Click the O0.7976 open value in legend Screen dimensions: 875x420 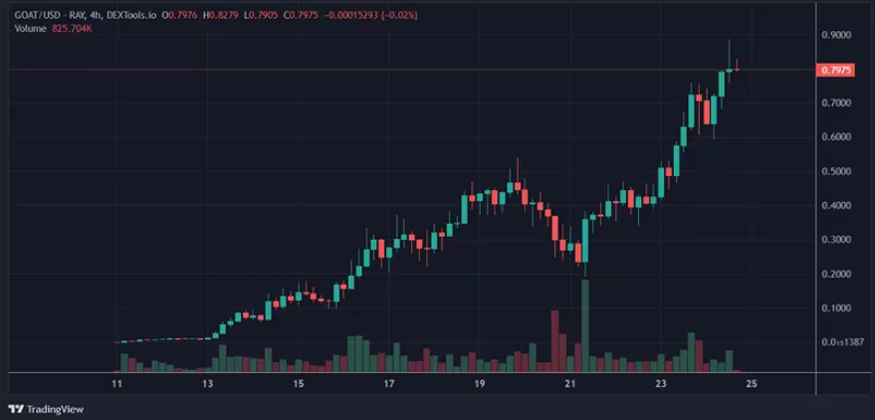tap(179, 15)
